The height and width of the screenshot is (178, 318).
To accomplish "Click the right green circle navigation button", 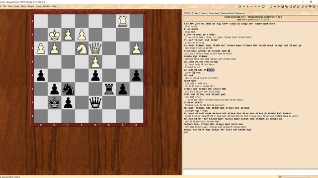I will tap(263, 6).
